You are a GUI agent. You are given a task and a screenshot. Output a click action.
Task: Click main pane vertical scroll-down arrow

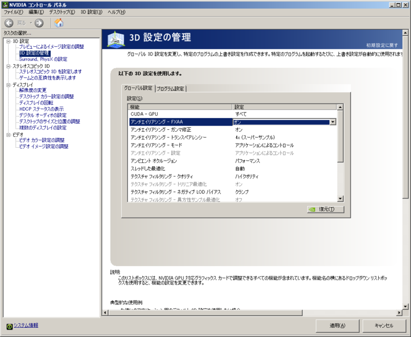point(405,306)
